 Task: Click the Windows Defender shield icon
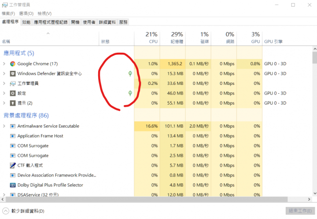(x=13, y=74)
